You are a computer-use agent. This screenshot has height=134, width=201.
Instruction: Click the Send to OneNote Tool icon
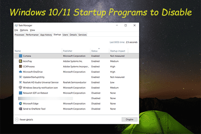pos(20,109)
